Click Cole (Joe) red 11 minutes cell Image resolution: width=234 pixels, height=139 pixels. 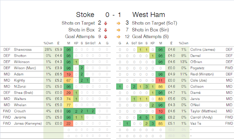click(161, 80)
